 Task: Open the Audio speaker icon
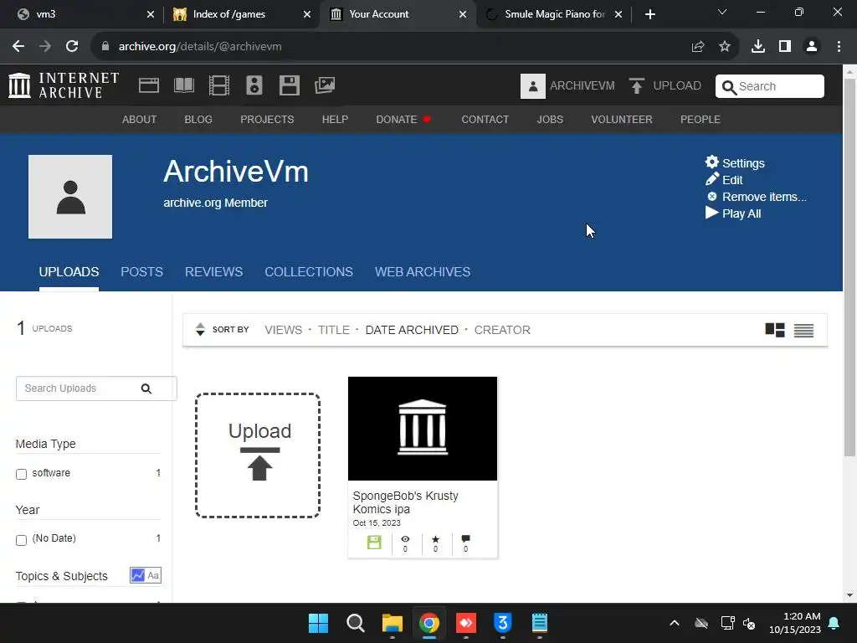pos(254,85)
